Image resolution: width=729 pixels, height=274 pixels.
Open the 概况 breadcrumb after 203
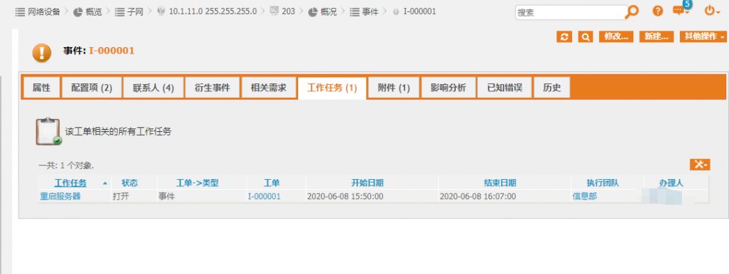point(329,11)
